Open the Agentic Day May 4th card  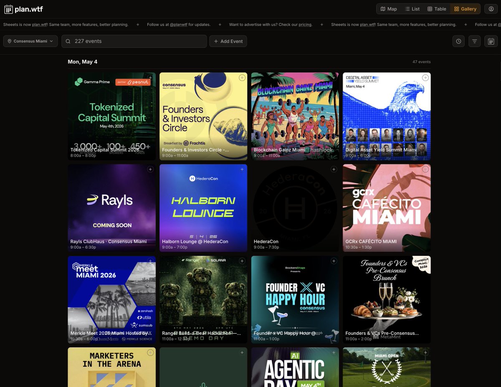point(295,367)
